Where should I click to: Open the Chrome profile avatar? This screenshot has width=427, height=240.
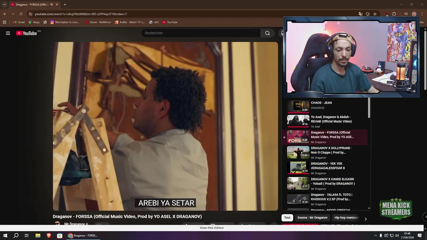coord(414,14)
